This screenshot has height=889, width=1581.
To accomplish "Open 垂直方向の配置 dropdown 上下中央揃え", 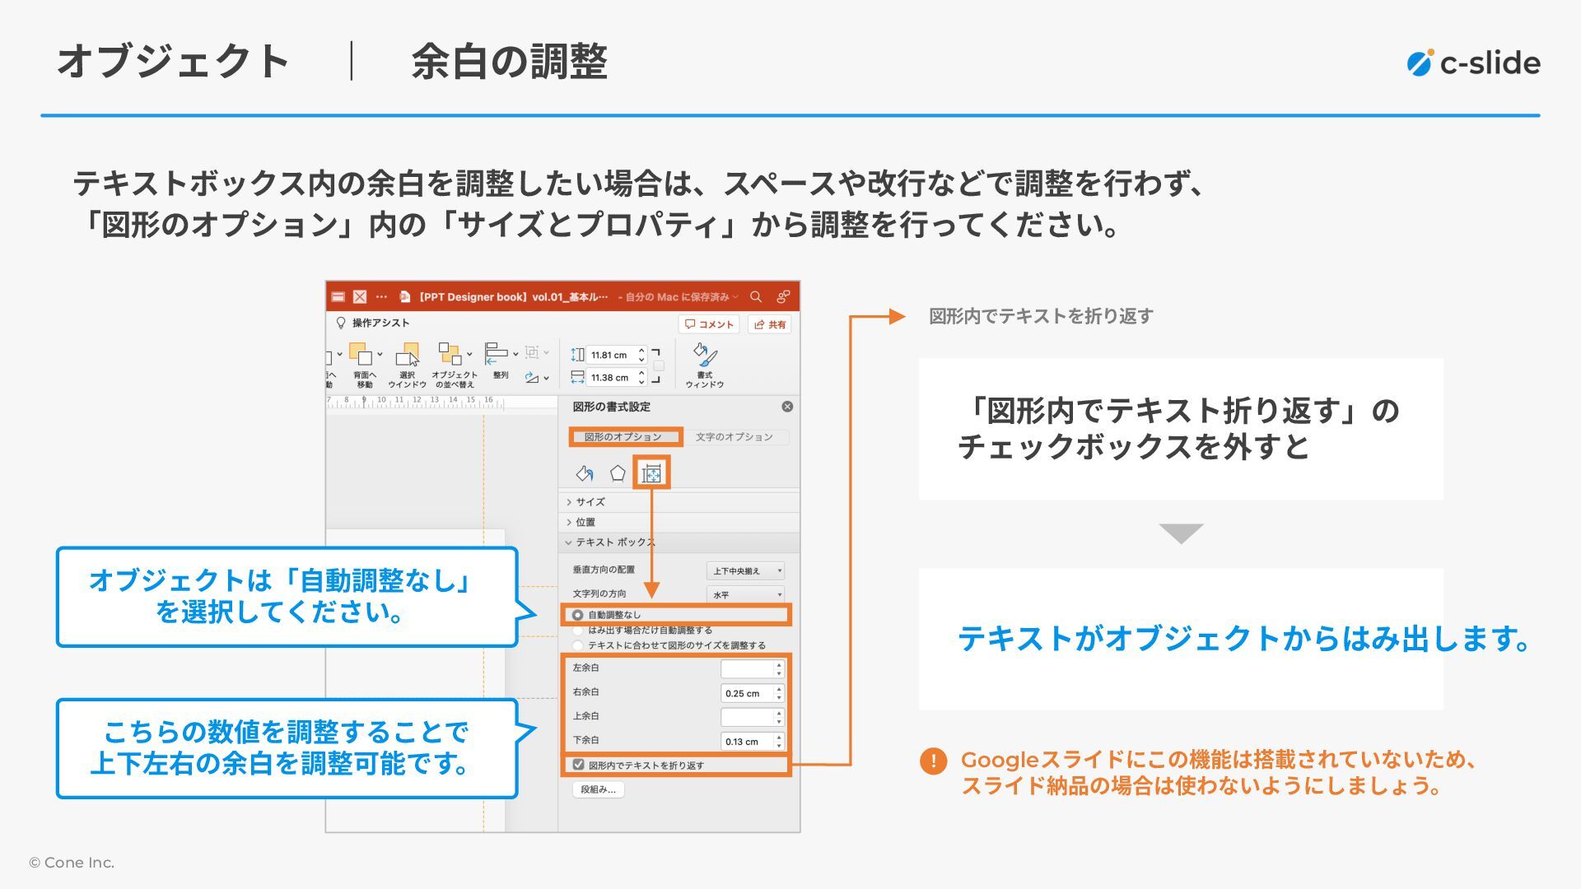I will click(x=745, y=570).
